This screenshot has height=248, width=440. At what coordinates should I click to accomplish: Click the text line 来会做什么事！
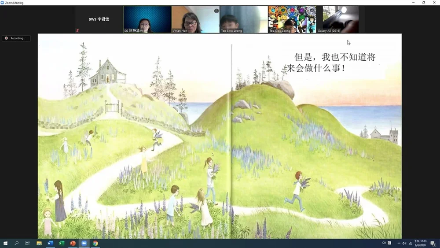point(315,68)
